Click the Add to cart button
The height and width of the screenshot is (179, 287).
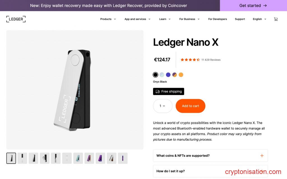(191, 106)
